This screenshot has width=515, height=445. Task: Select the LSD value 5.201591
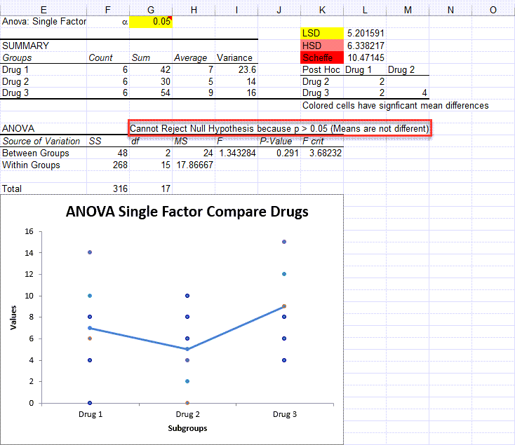point(366,34)
